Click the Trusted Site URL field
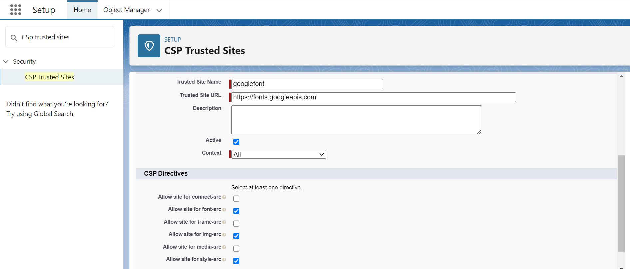 tap(373, 97)
